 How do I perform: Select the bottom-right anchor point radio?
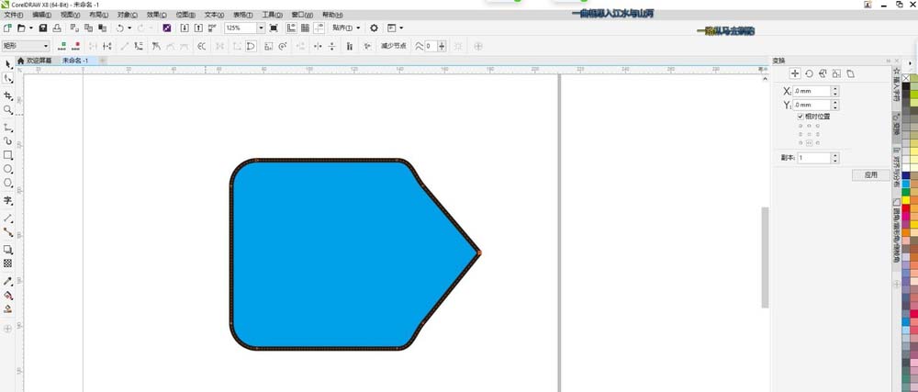click(x=817, y=143)
